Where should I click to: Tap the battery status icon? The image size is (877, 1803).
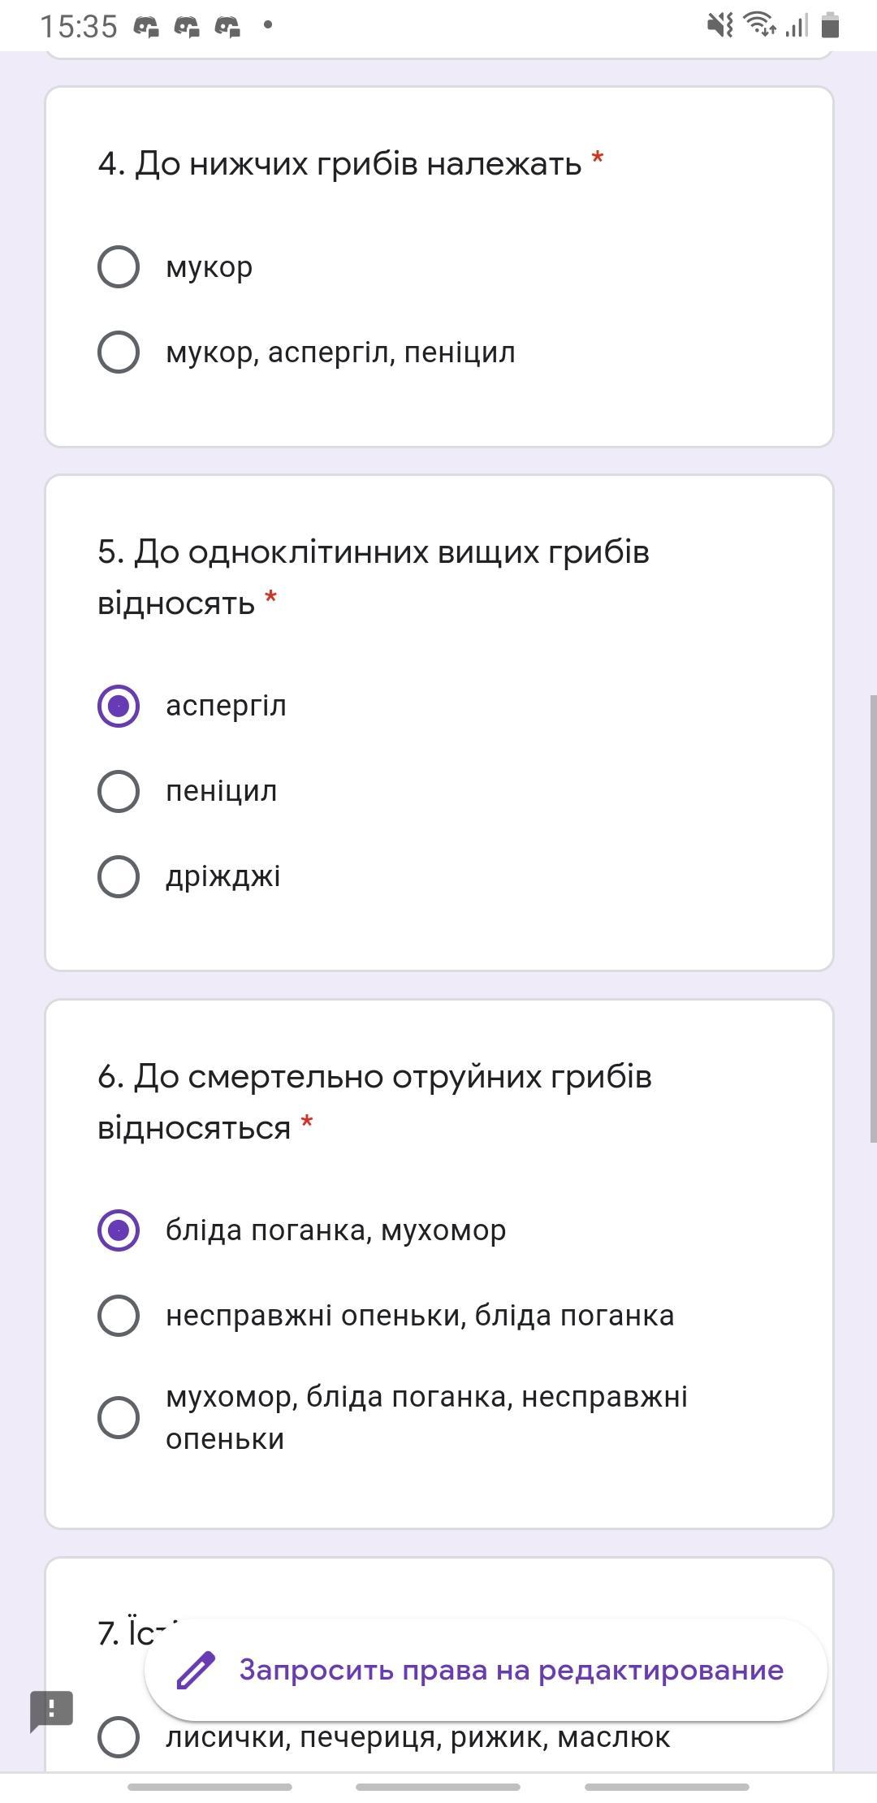[x=829, y=26]
